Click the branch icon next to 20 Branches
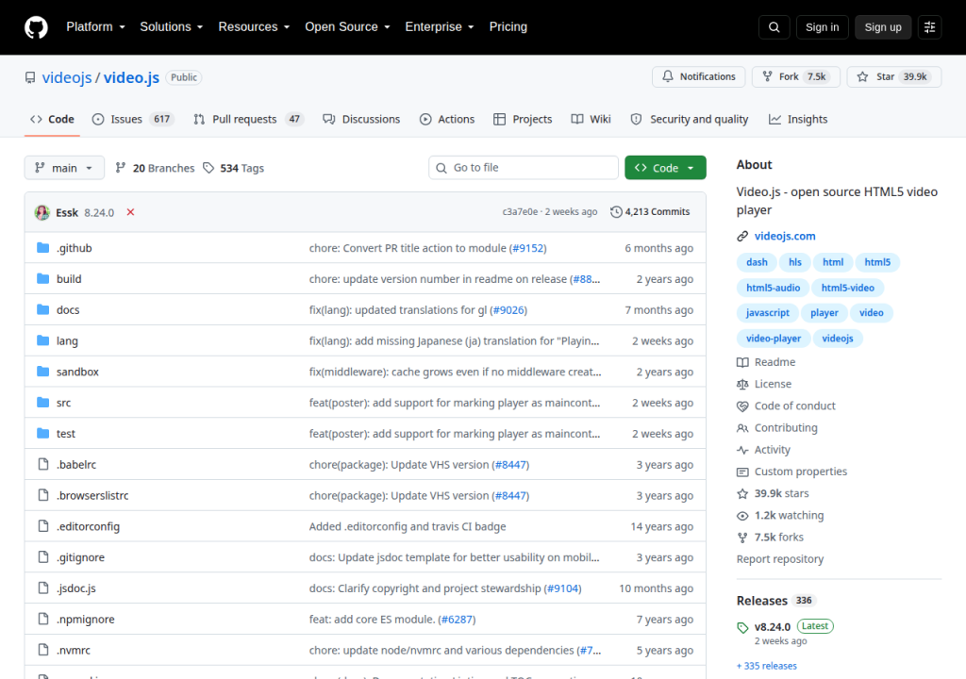The width and height of the screenshot is (966, 679). coord(121,168)
